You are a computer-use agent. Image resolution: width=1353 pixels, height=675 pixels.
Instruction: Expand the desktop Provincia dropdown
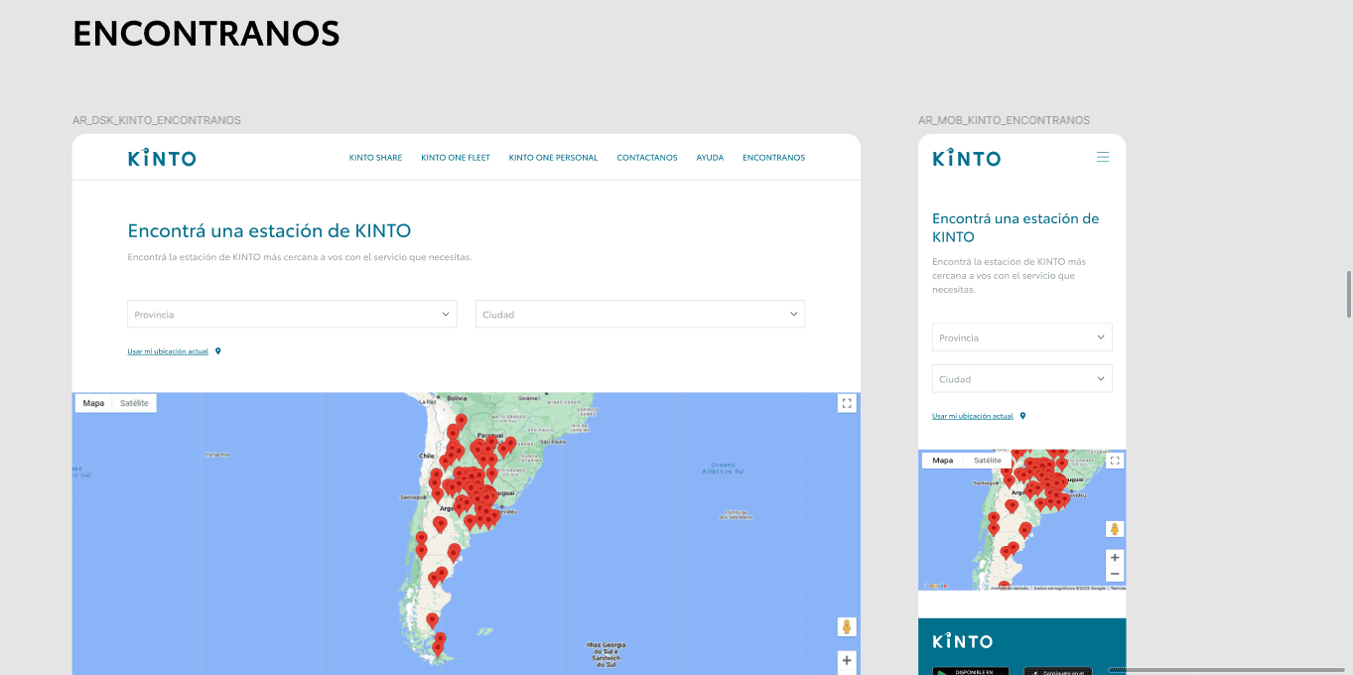292,314
